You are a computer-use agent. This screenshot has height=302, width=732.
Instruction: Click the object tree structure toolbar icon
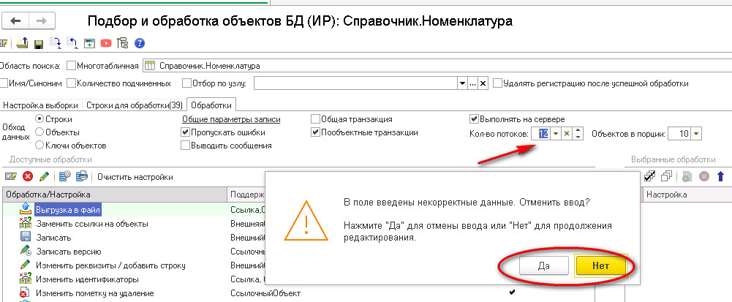[122, 43]
